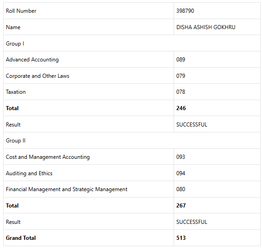Select the Taxation marks 078
The width and height of the screenshot is (262, 248).
pyautogui.click(x=180, y=92)
